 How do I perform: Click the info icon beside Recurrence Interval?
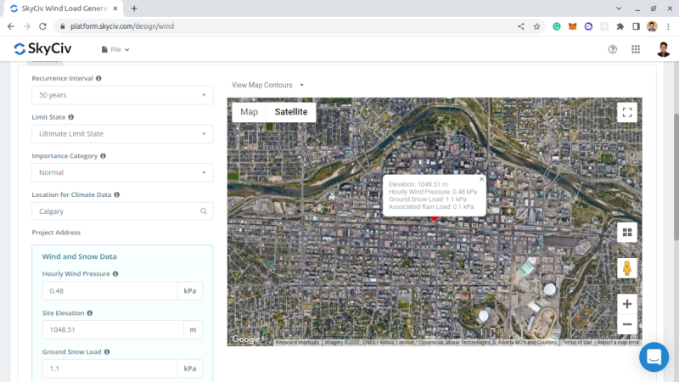tap(99, 78)
